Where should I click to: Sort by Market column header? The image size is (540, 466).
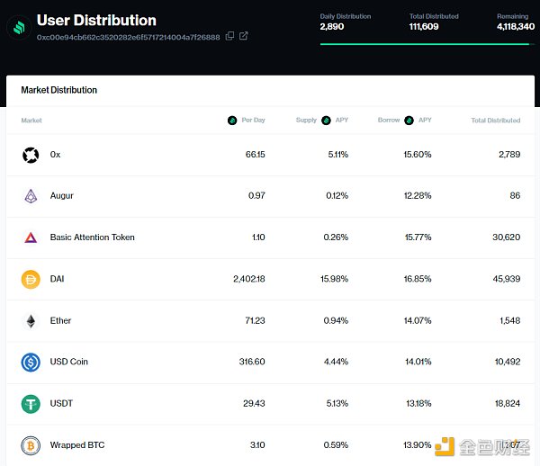pyautogui.click(x=31, y=120)
